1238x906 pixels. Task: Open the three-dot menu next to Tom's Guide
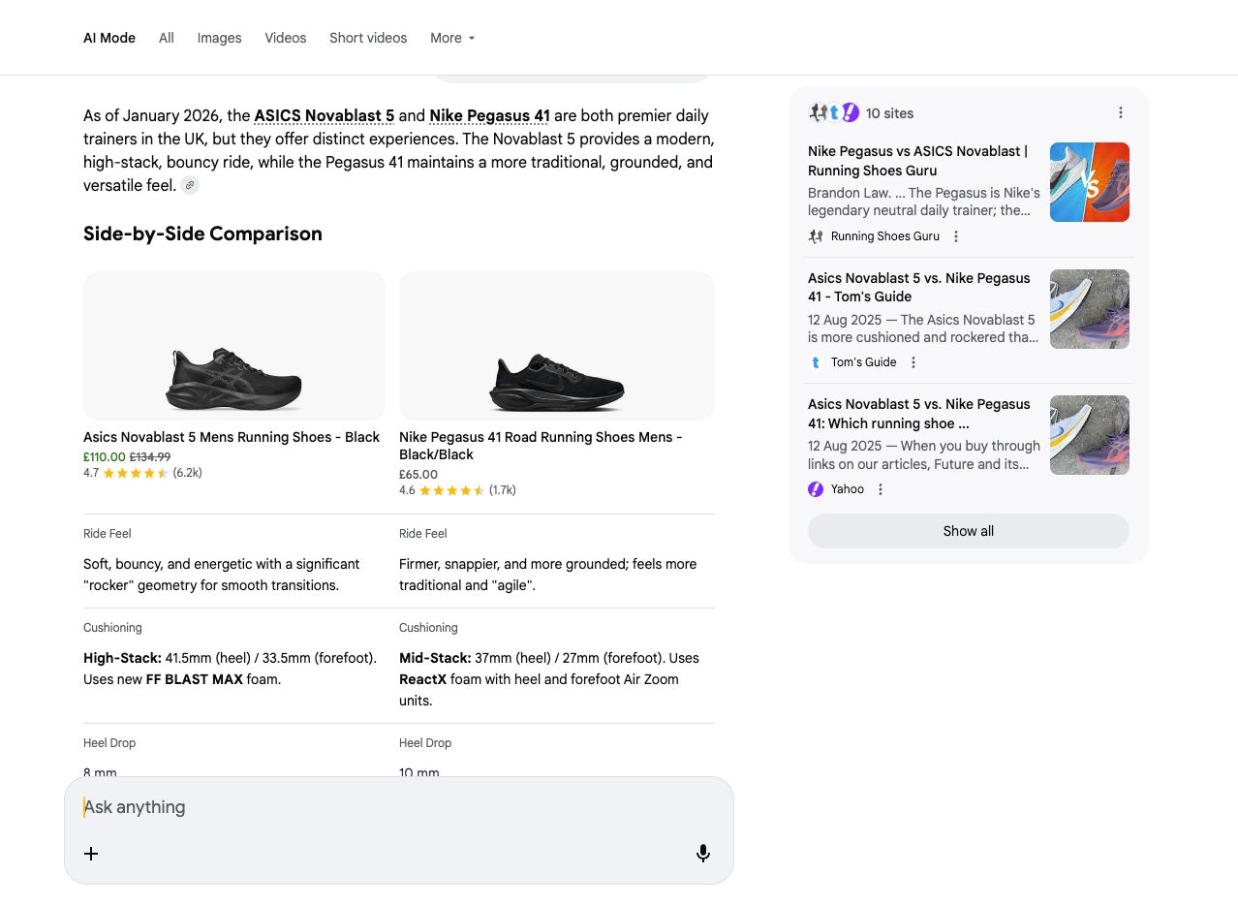(x=913, y=361)
